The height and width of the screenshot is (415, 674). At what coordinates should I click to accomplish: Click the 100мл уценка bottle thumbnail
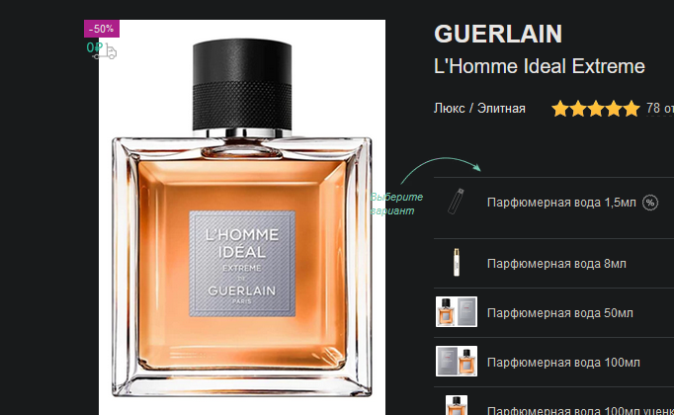click(x=456, y=405)
